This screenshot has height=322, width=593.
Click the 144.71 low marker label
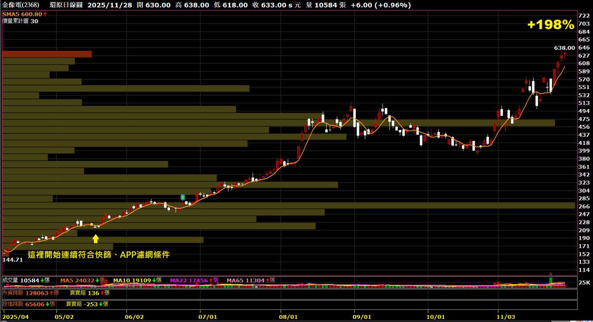click(13, 259)
